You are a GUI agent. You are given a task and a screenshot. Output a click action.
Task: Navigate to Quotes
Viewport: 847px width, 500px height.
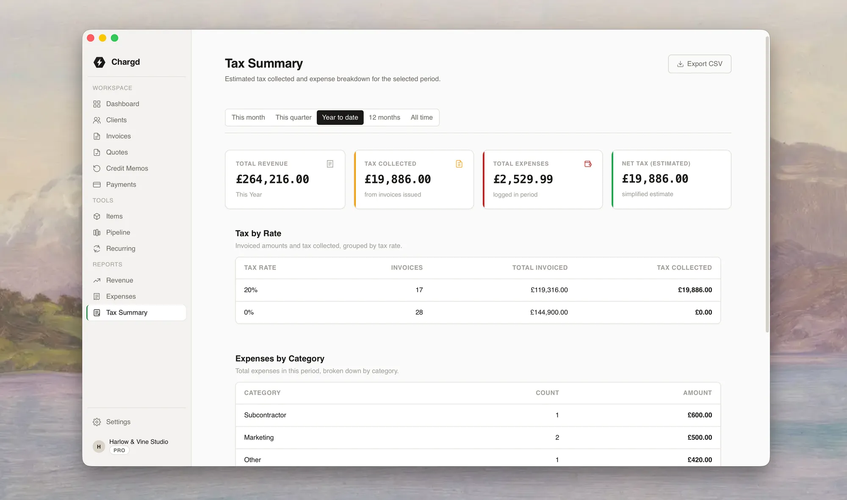tap(136, 152)
